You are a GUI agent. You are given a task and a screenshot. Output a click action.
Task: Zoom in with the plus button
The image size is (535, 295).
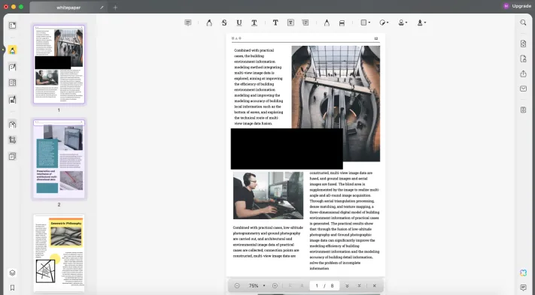tap(275, 286)
